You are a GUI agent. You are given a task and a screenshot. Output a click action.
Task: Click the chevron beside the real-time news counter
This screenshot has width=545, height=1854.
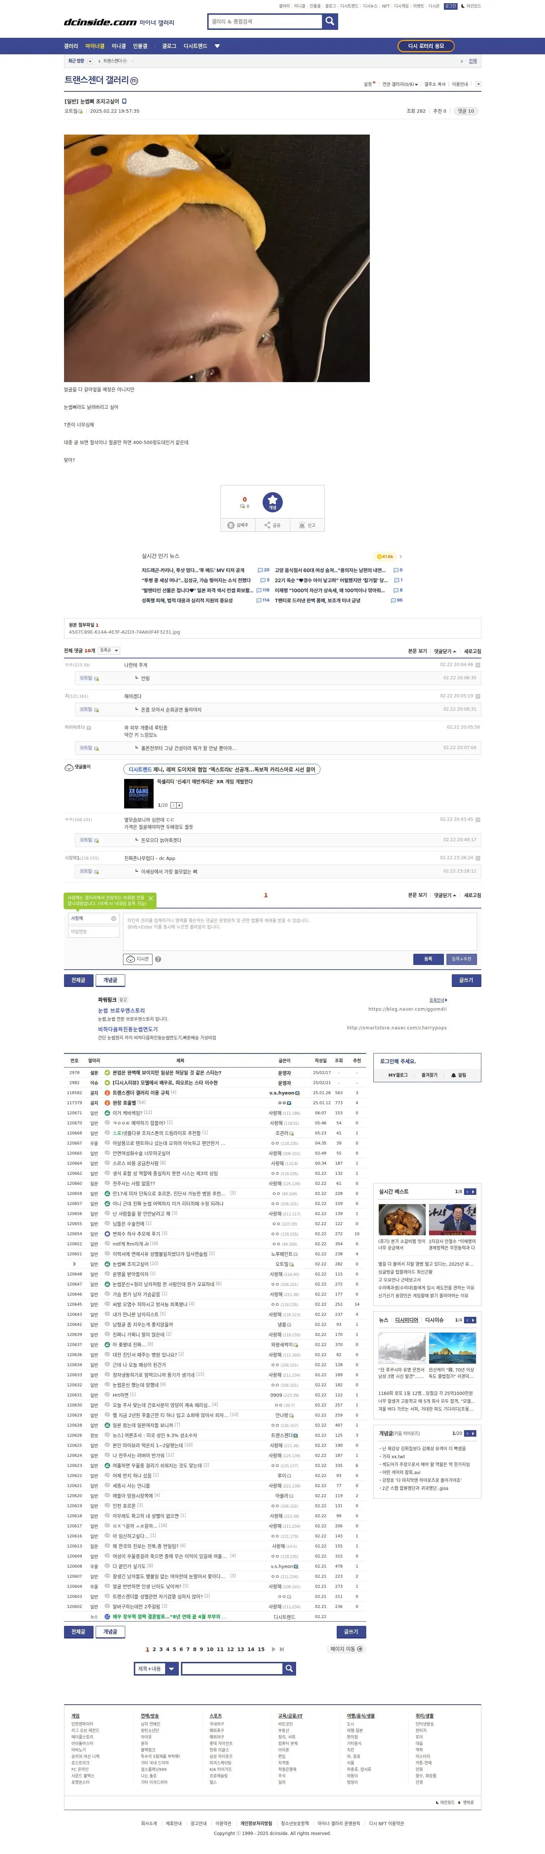tap(400, 556)
